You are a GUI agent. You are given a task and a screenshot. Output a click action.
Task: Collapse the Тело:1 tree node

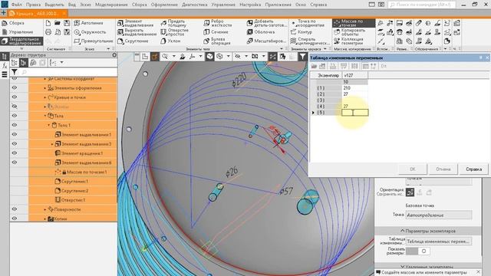(x=48, y=125)
